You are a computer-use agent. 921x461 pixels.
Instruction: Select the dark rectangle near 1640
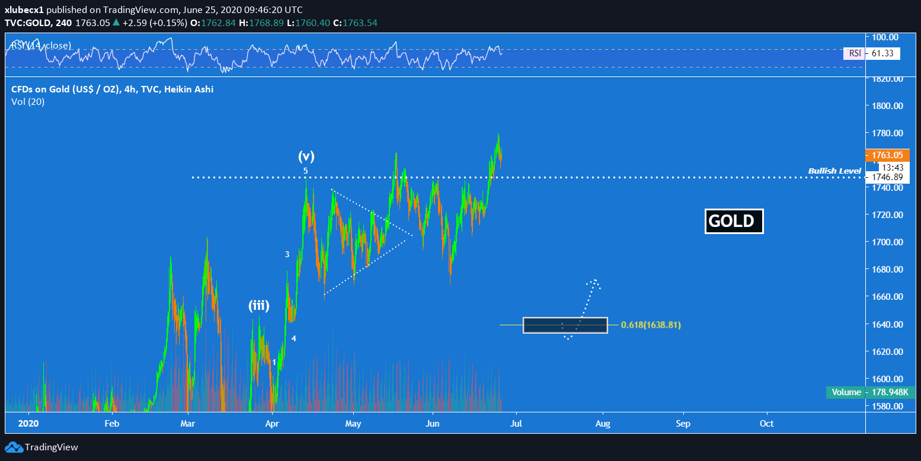click(x=565, y=325)
